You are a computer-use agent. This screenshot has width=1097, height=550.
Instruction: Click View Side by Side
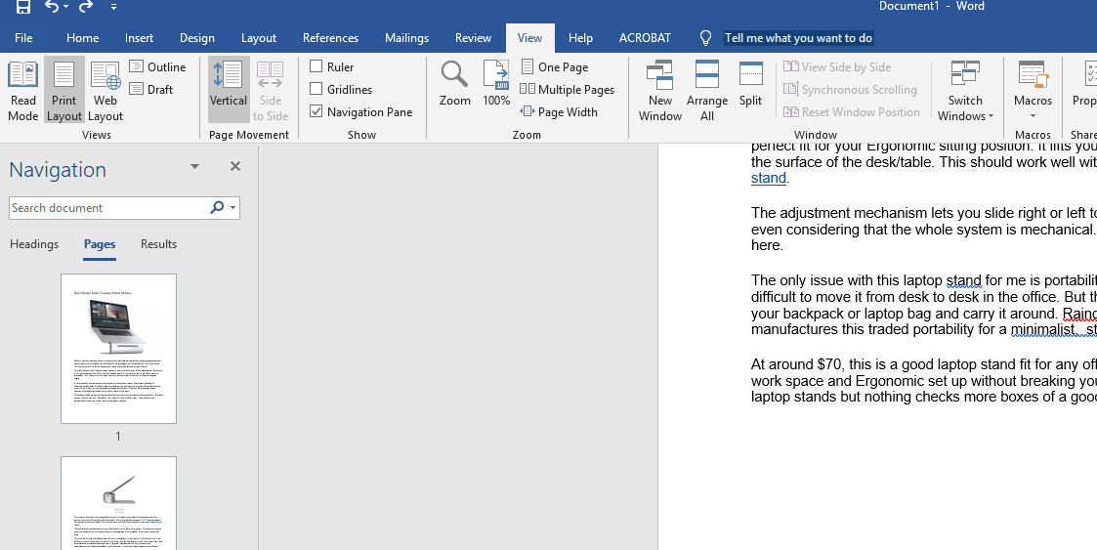click(837, 67)
